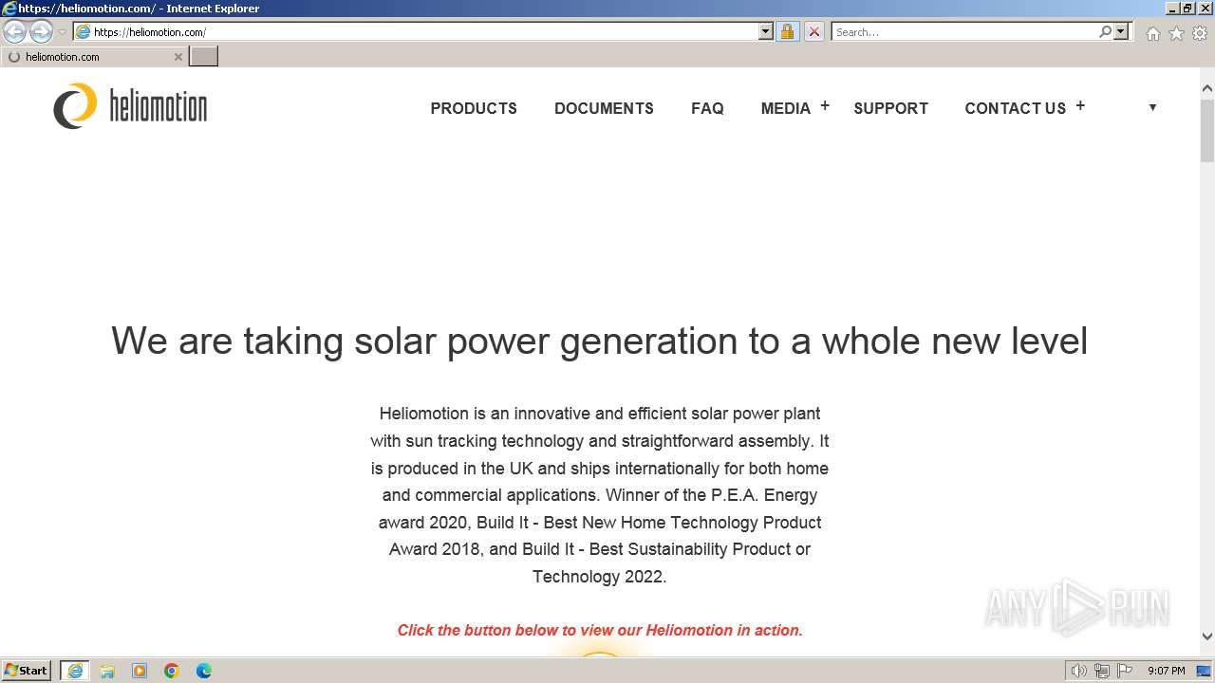Open the recent pages dropdown beside Forward
Image resolution: width=1215 pixels, height=683 pixels.
(62, 32)
